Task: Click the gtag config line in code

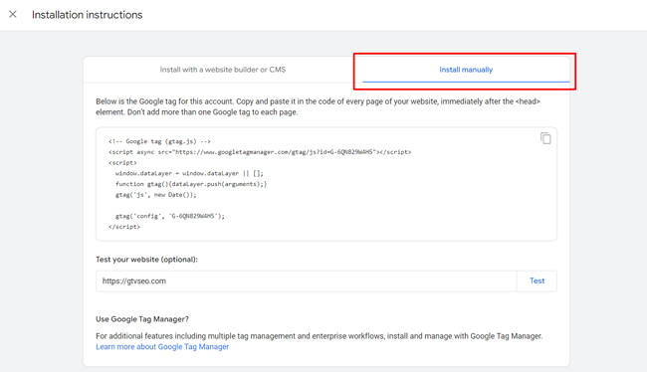Action: tap(170, 216)
